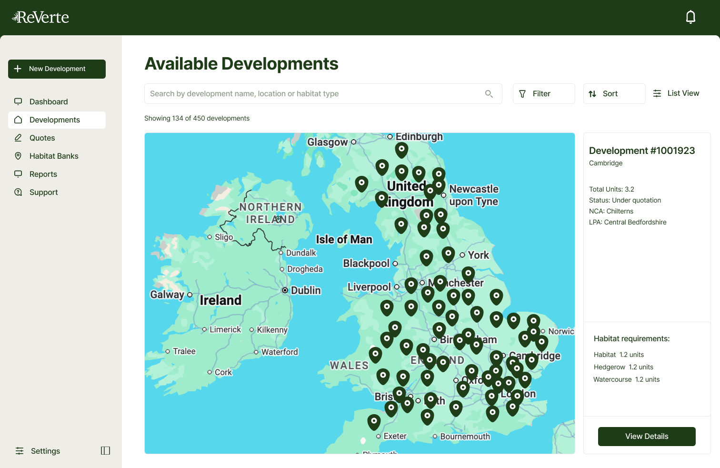Collapse the sidebar panel icon
Viewport: 720px width, 468px height.
pyautogui.click(x=105, y=451)
